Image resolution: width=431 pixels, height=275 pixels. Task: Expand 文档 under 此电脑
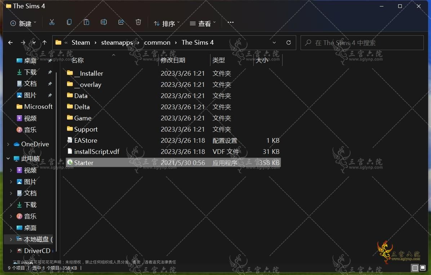point(11,193)
